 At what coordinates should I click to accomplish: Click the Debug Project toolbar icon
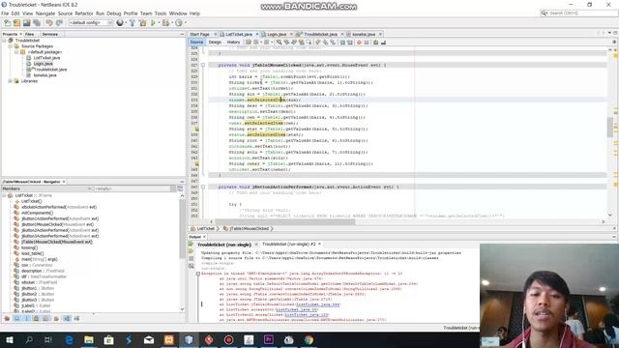(x=165, y=23)
